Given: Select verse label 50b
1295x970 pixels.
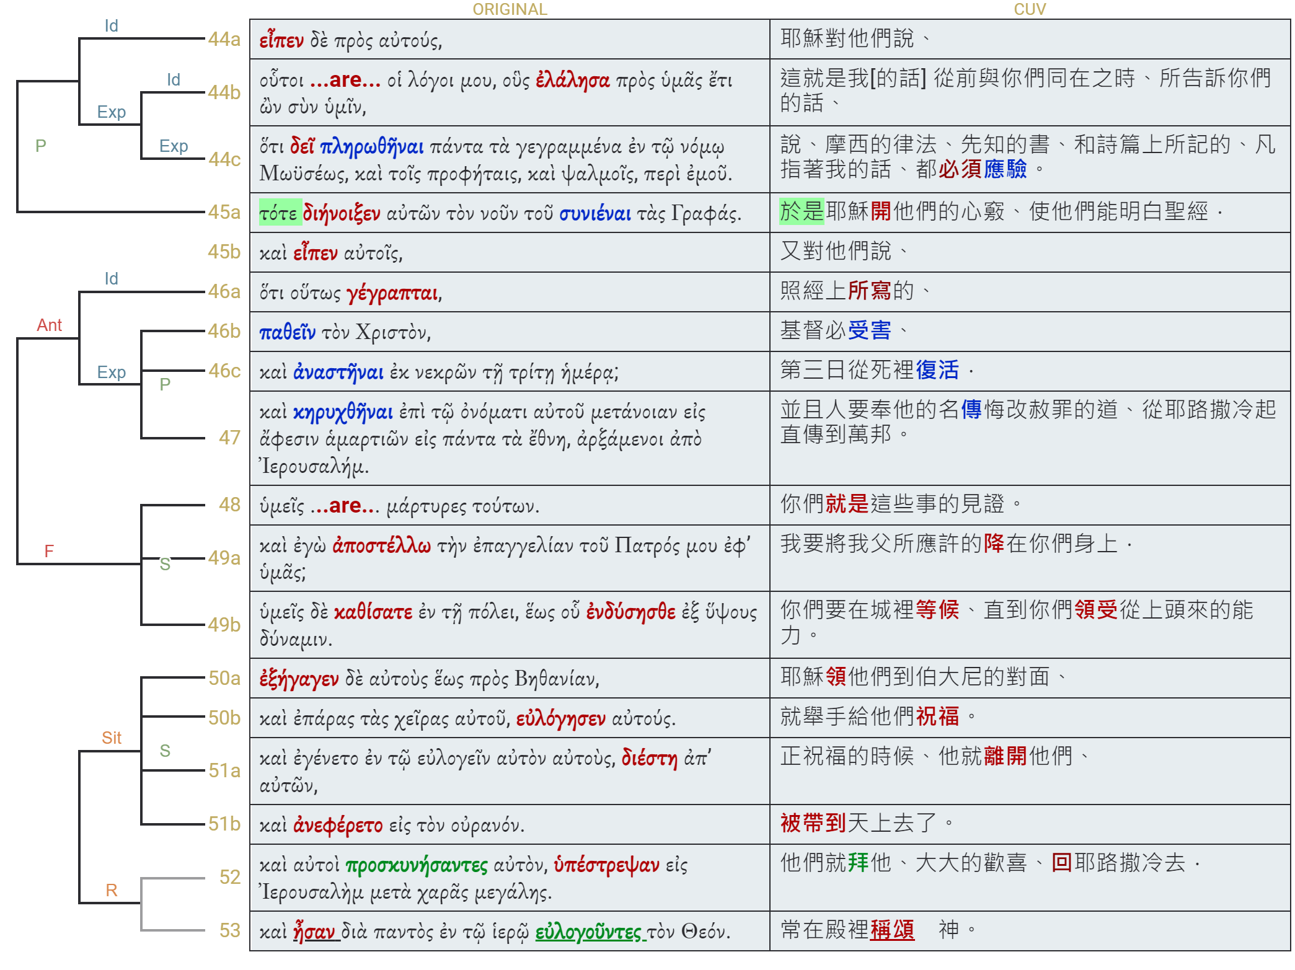Looking at the screenshot, I should point(224,717).
